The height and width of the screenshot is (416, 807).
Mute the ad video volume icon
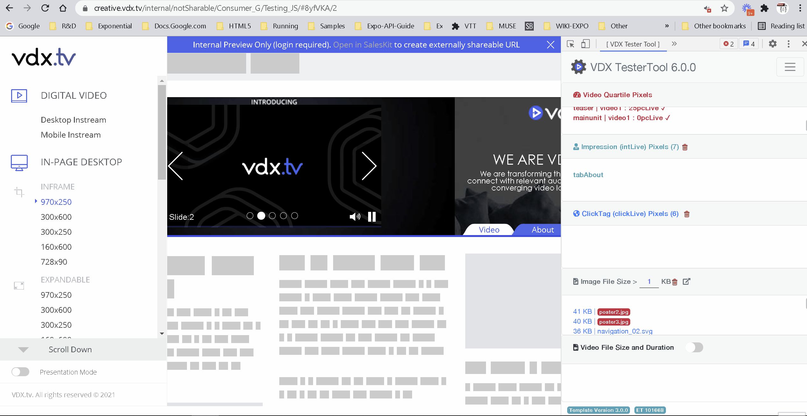click(355, 217)
